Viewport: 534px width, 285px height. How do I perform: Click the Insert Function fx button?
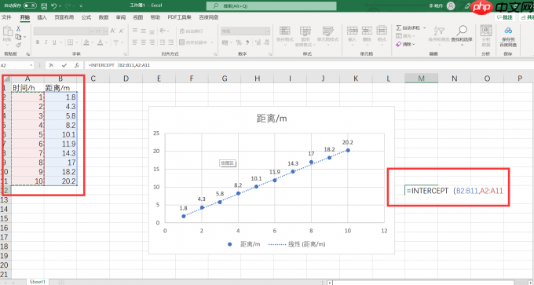point(77,65)
